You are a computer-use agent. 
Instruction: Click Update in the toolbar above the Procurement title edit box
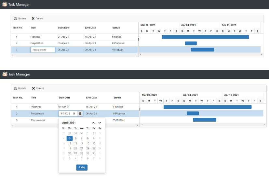[x=20, y=18]
